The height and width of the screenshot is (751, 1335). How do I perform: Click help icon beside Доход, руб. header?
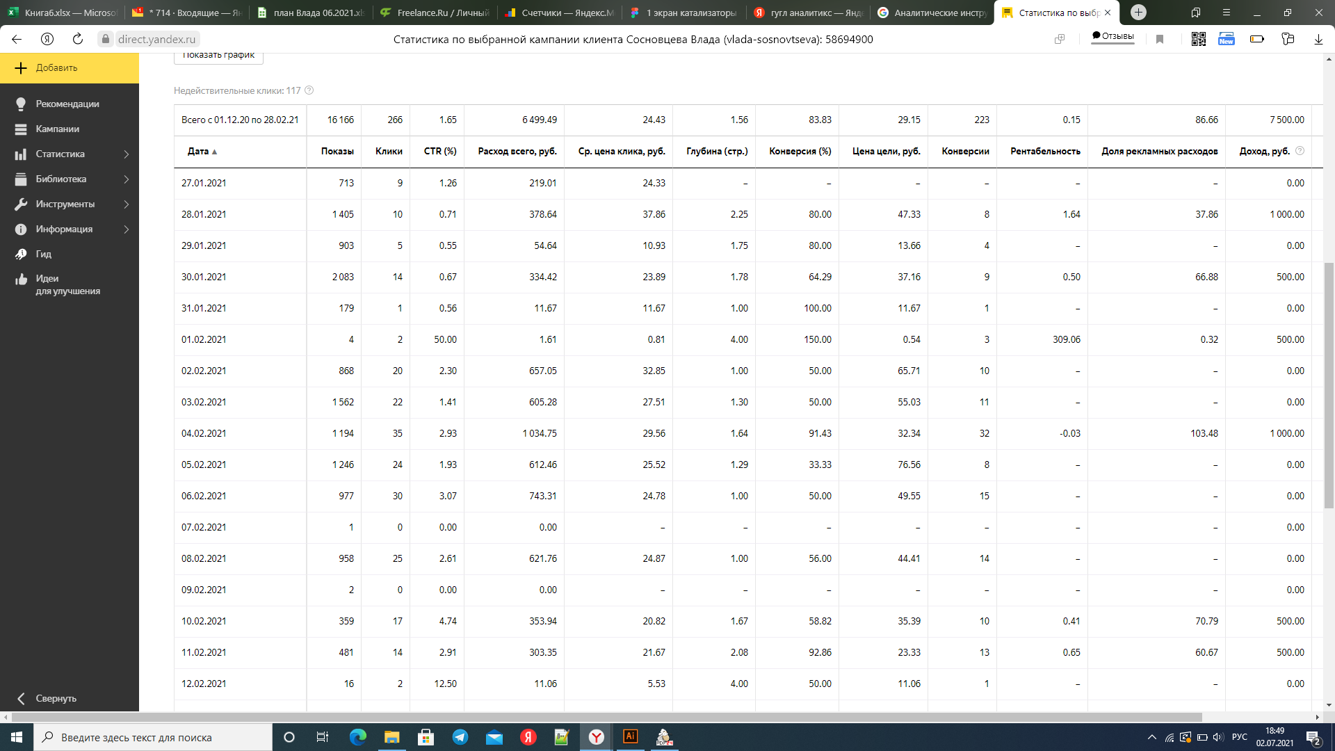click(1300, 151)
